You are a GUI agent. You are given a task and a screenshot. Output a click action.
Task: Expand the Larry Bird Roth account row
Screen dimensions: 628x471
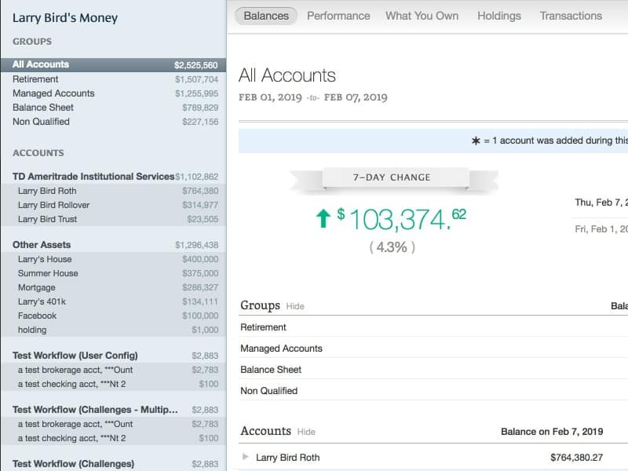246,457
